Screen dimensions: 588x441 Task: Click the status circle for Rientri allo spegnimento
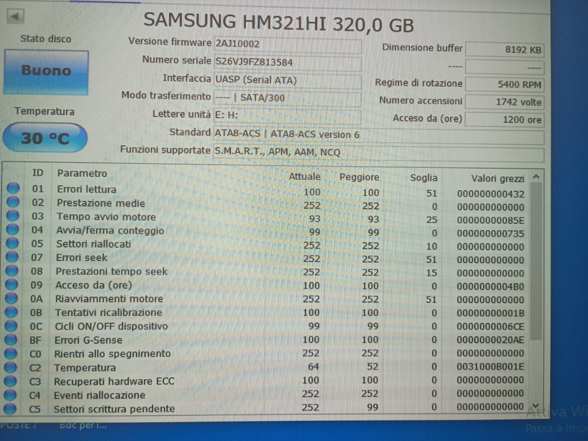[x=11, y=353]
